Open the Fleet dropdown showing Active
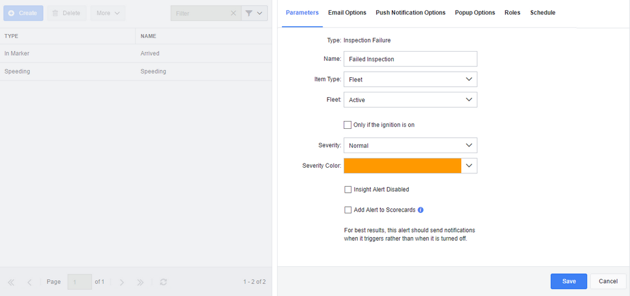Viewport: 630px width, 296px height. click(x=411, y=100)
